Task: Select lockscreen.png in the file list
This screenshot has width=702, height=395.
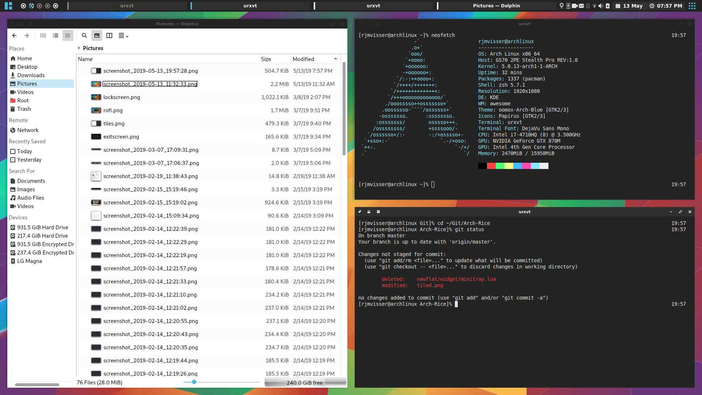Action: pos(121,97)
